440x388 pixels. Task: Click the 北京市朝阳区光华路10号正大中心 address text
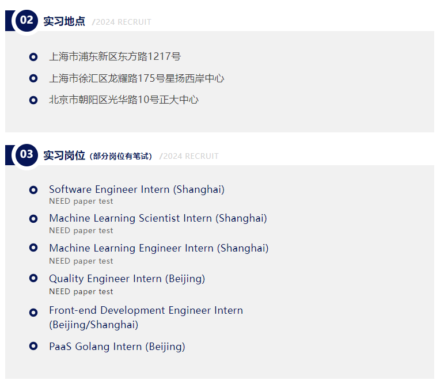[x=123, y=100]
